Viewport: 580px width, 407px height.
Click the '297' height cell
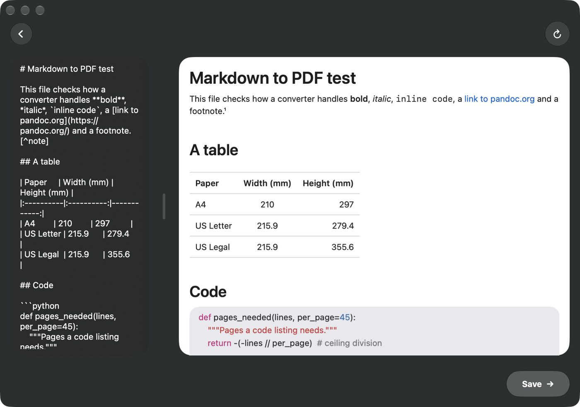click(x=346, y=205)
